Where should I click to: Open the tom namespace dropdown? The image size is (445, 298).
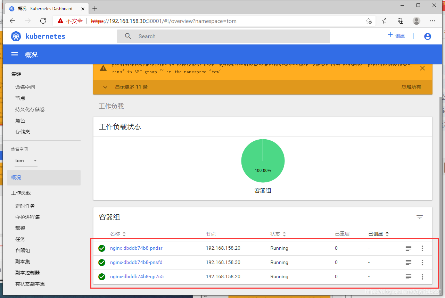pos(26,160)
